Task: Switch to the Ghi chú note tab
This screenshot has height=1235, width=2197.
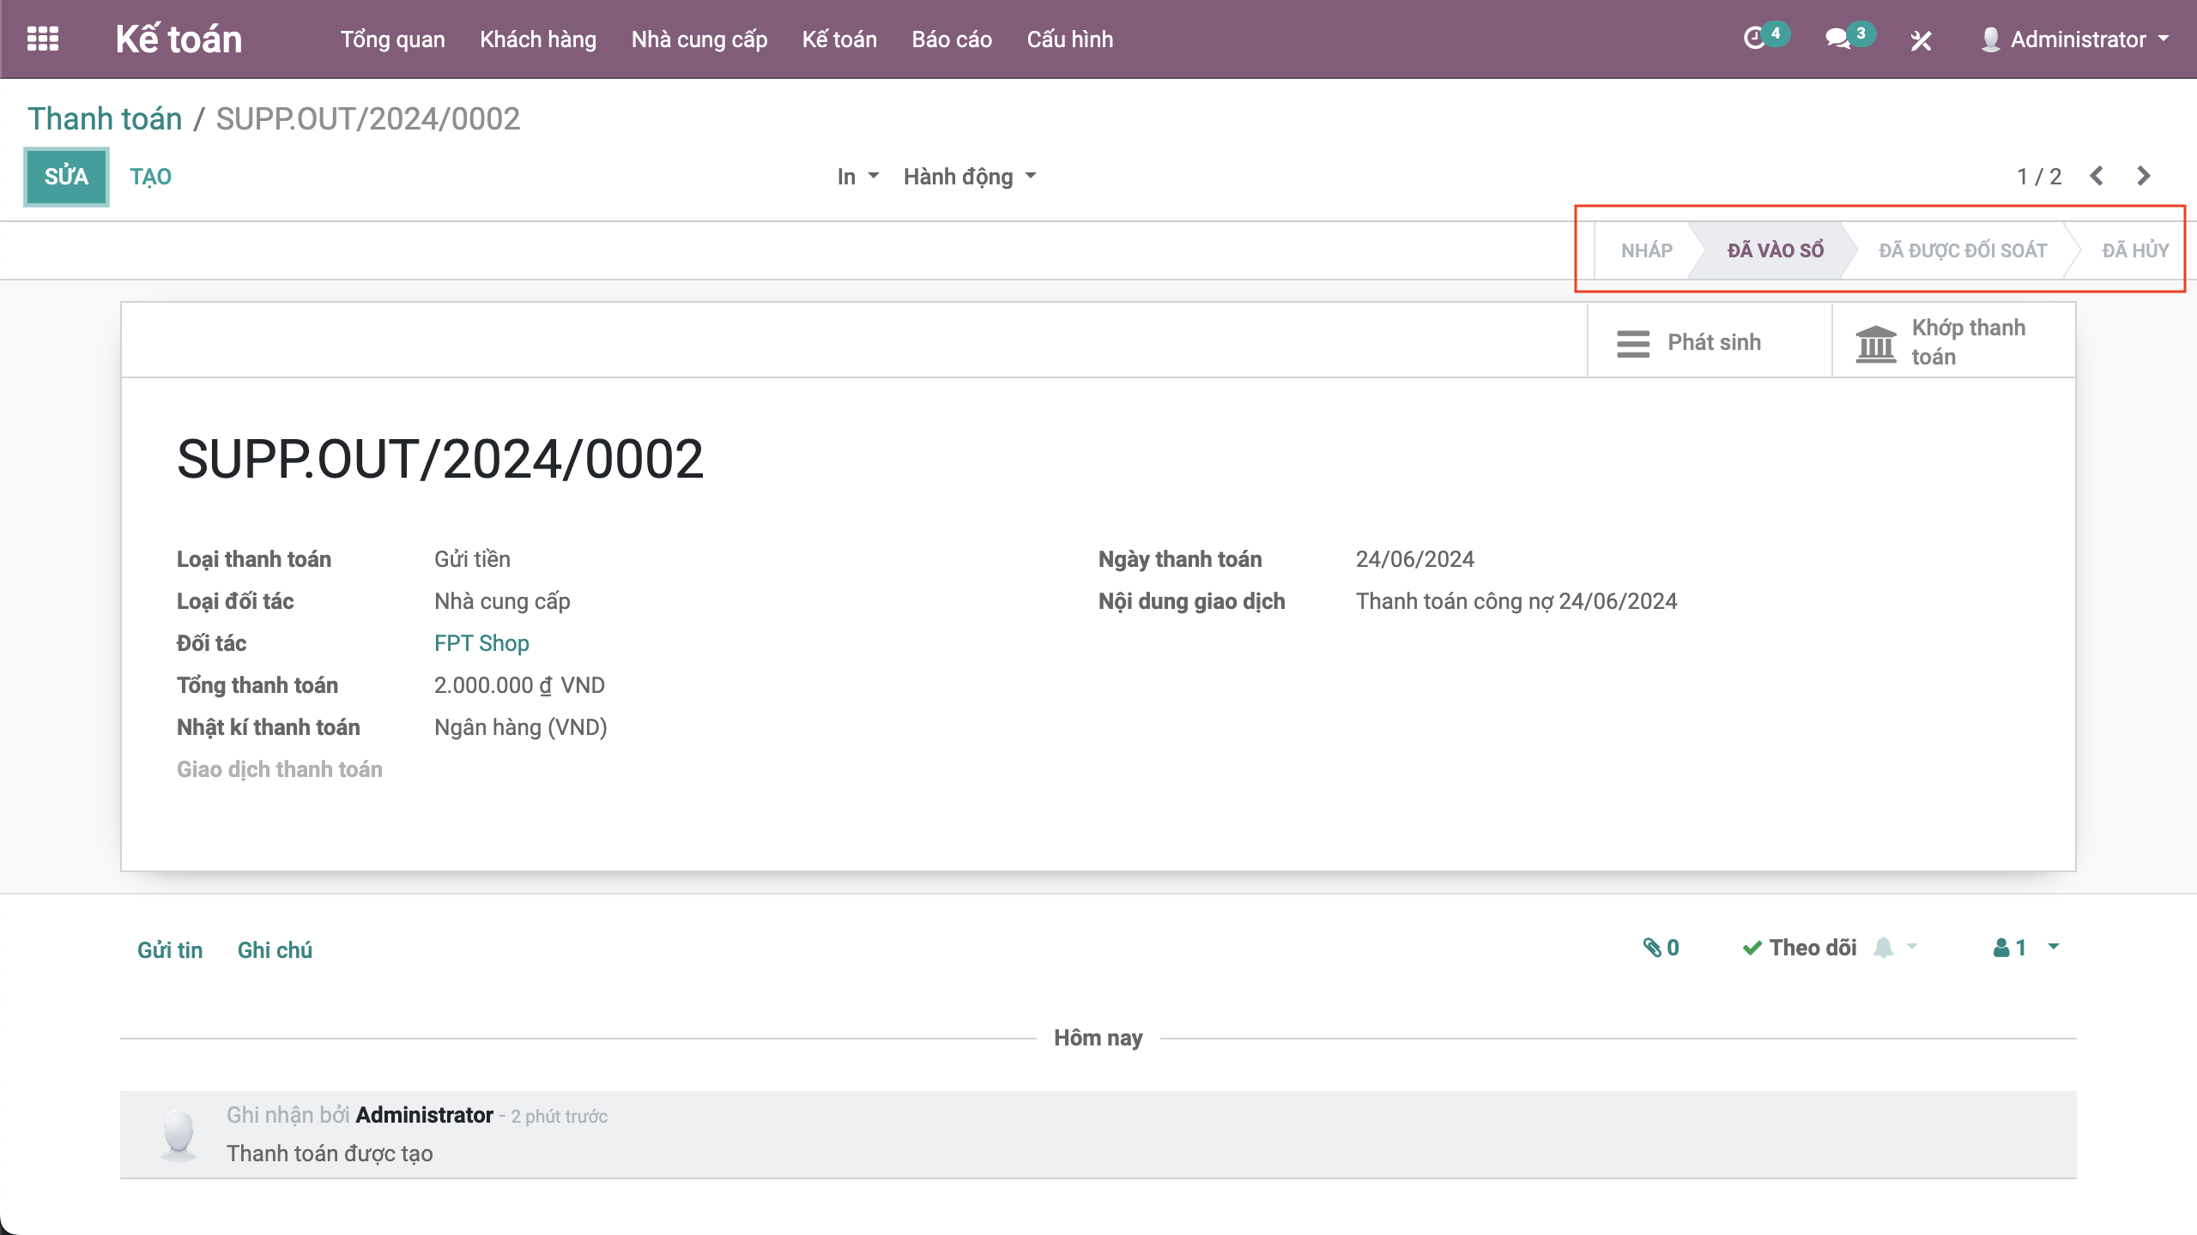Action: (275, 950)
